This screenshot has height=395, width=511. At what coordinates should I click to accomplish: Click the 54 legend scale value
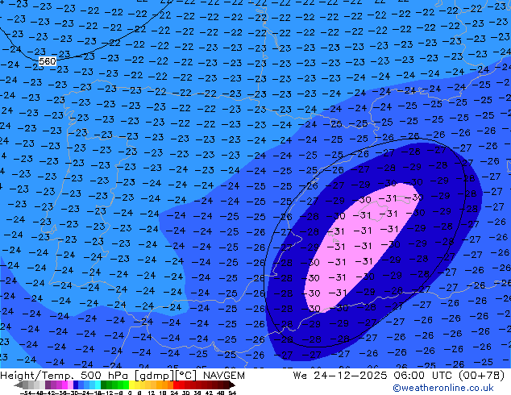[232, 393]
